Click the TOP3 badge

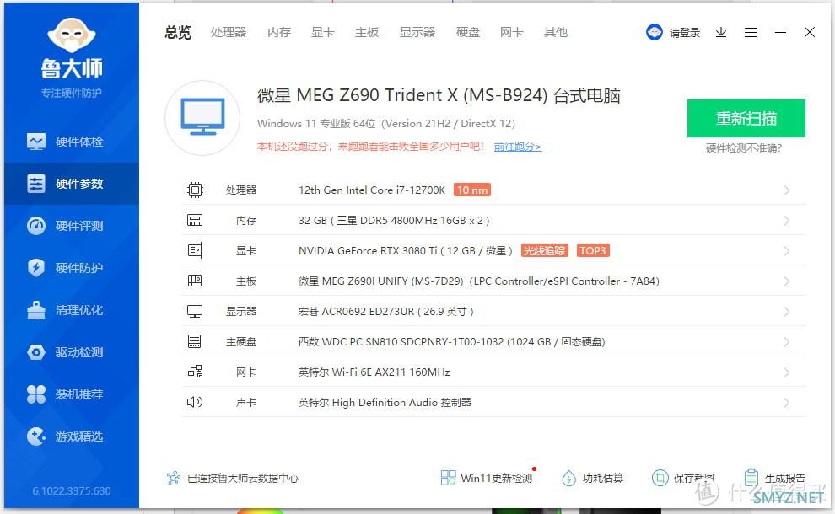(593, 250)
